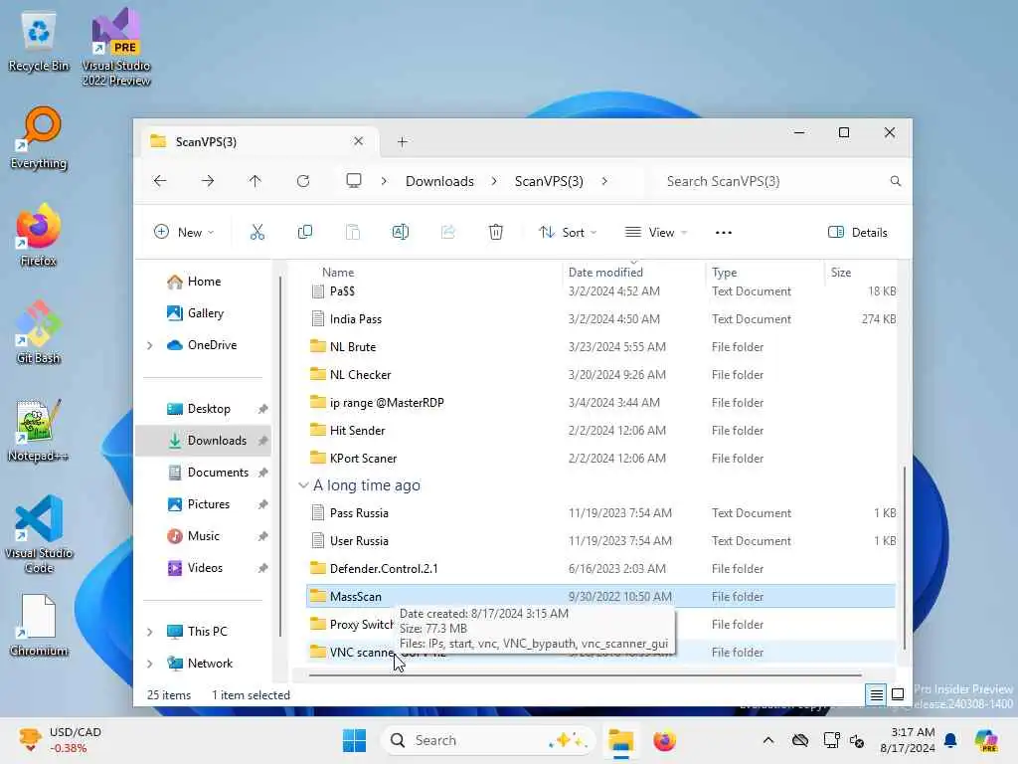This screenshot has height=764, width=1018.
Task: Expand chevron after Downloads in address bar
Action: point(494,181)
